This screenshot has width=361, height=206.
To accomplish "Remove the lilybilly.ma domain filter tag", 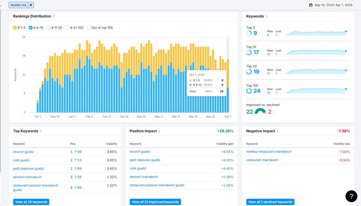I will pyautogui.click(x=31, y=5).
